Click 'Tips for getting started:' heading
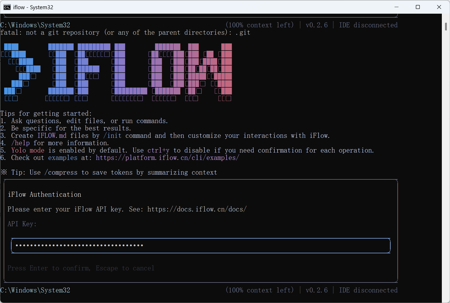 pyautogui.click(x=46, y=114)
